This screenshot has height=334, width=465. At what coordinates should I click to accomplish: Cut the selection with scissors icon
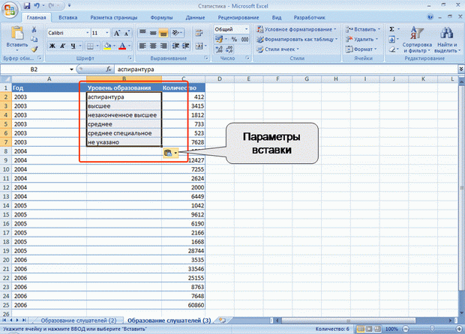[x=34, y=29]
